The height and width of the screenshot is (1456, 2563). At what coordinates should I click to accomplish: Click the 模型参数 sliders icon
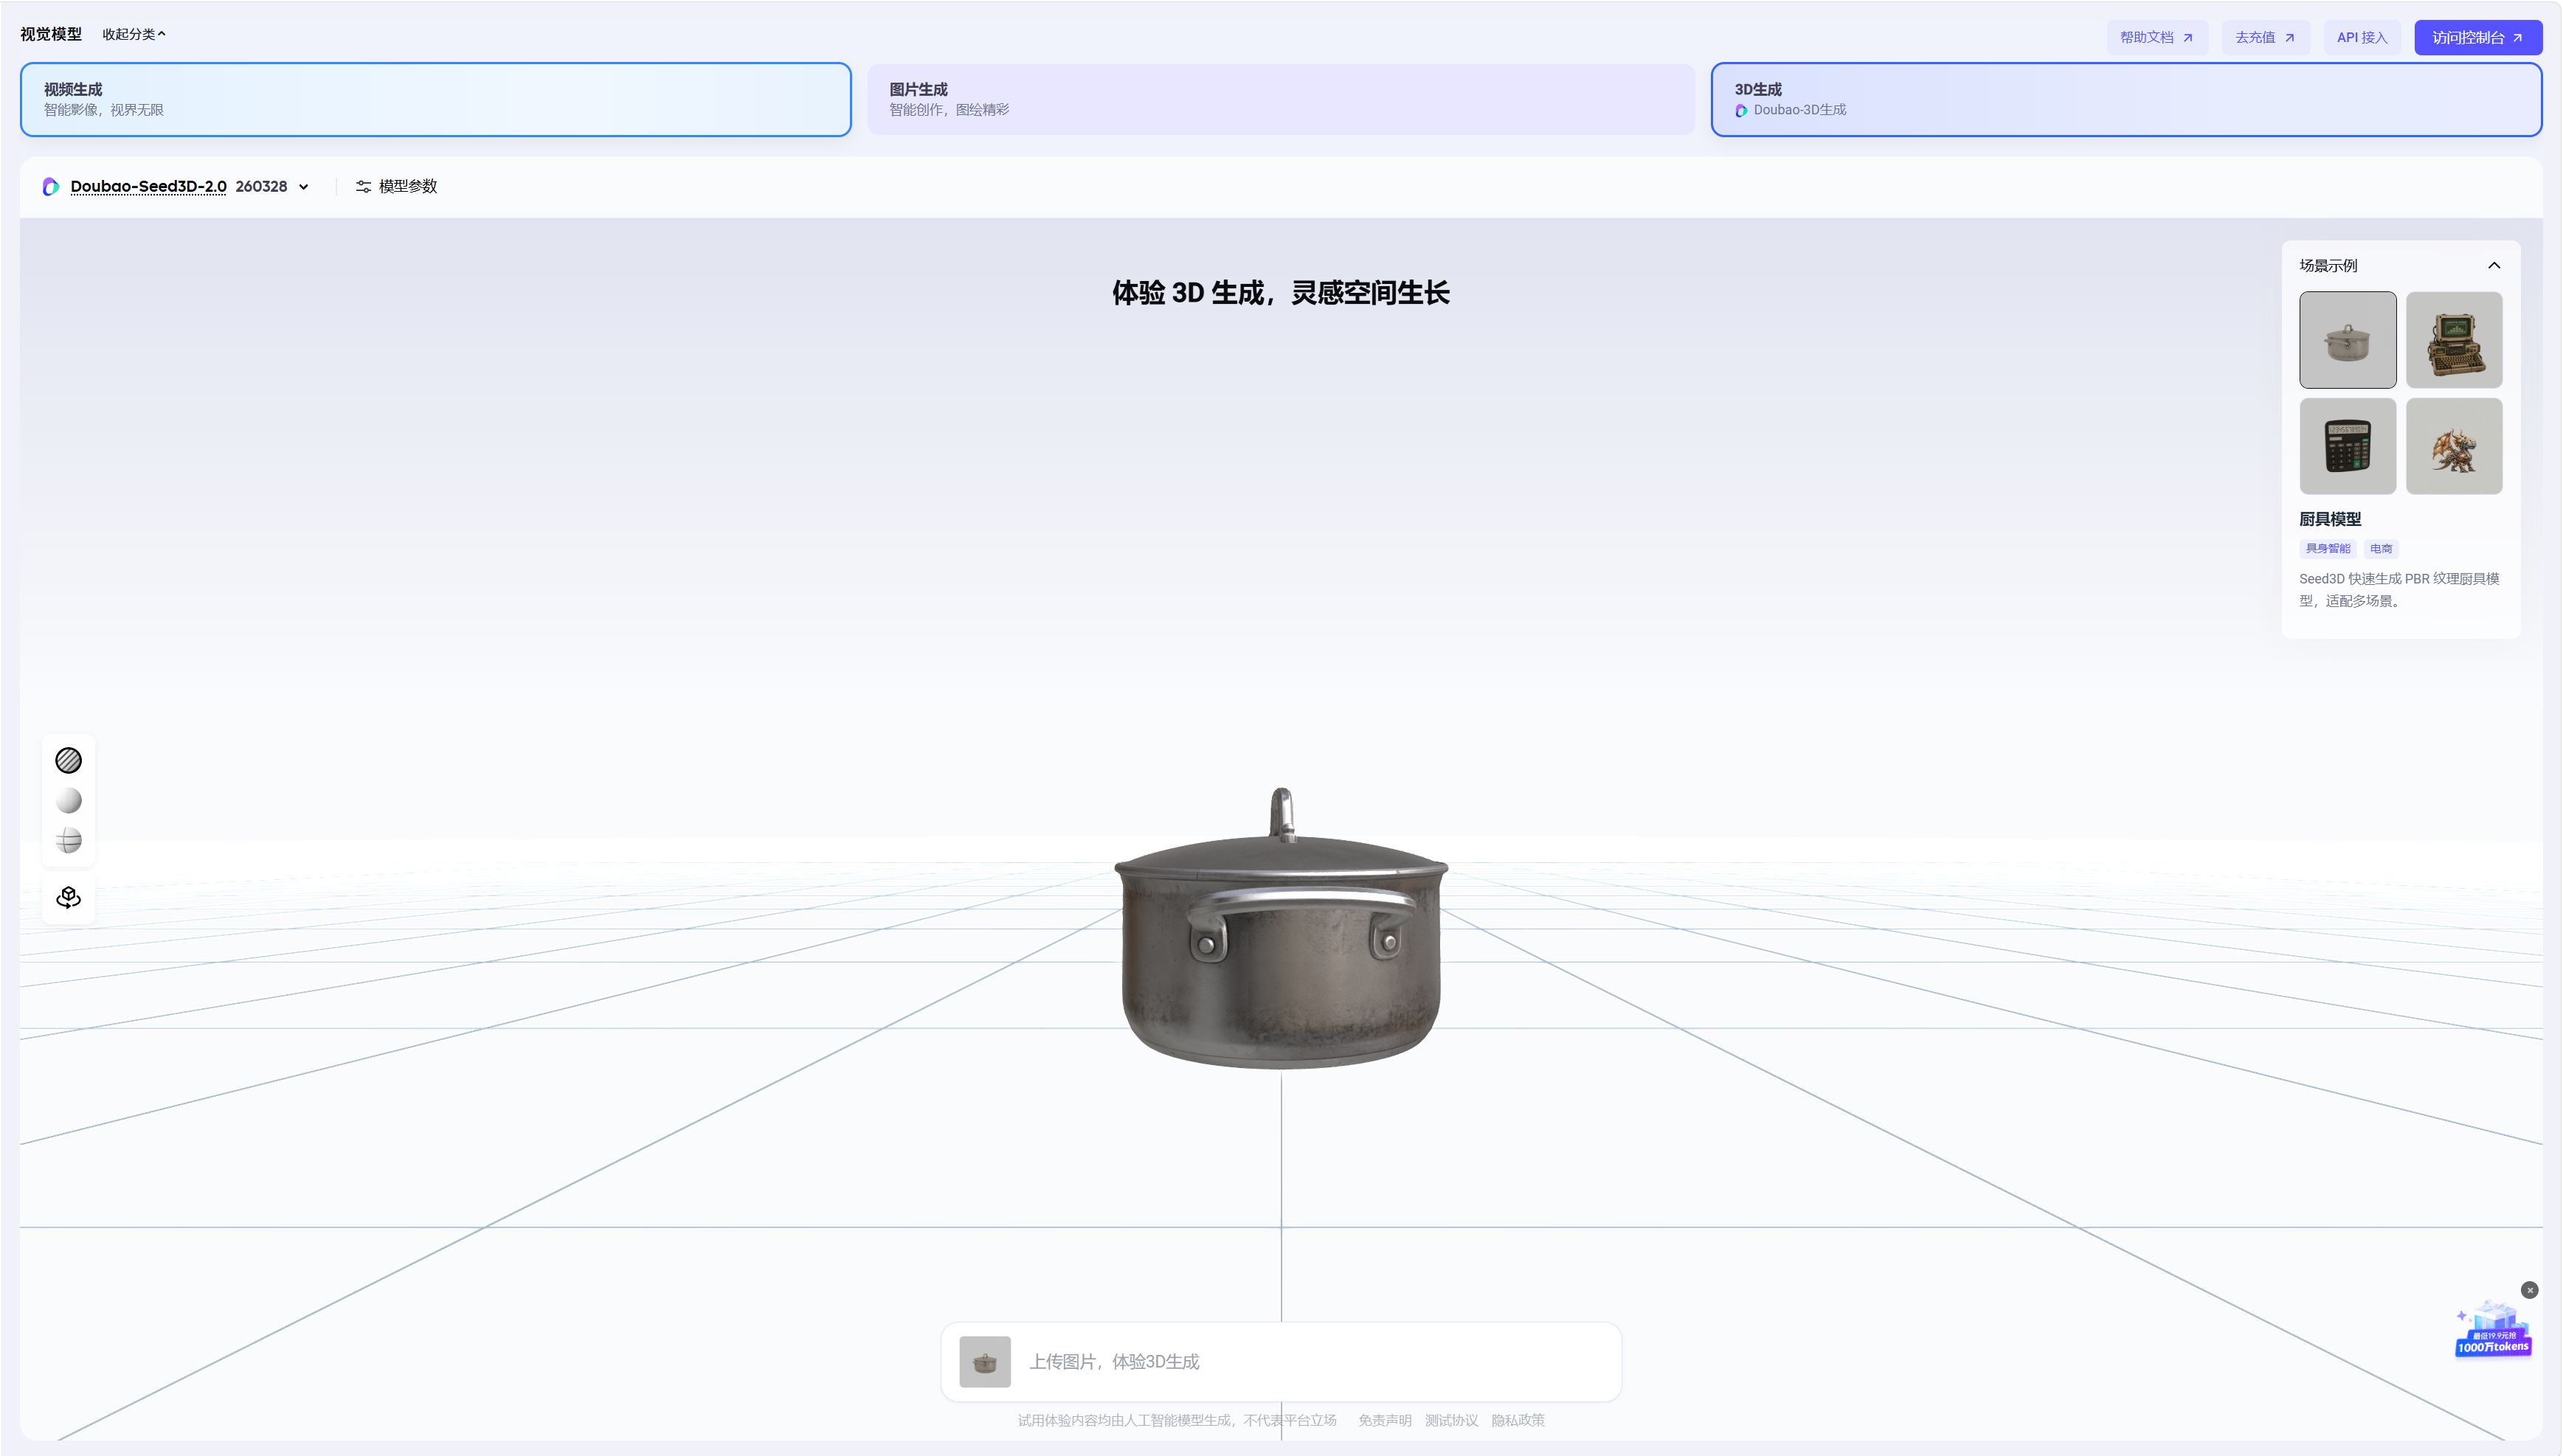click(363, 187)
